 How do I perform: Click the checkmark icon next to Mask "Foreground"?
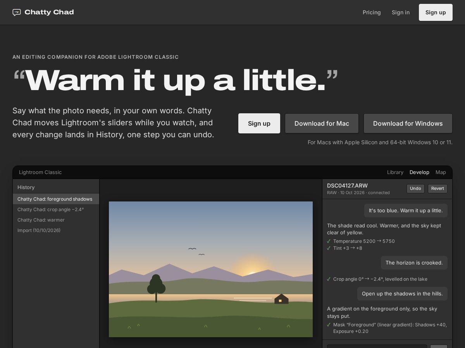pos(329,325)
